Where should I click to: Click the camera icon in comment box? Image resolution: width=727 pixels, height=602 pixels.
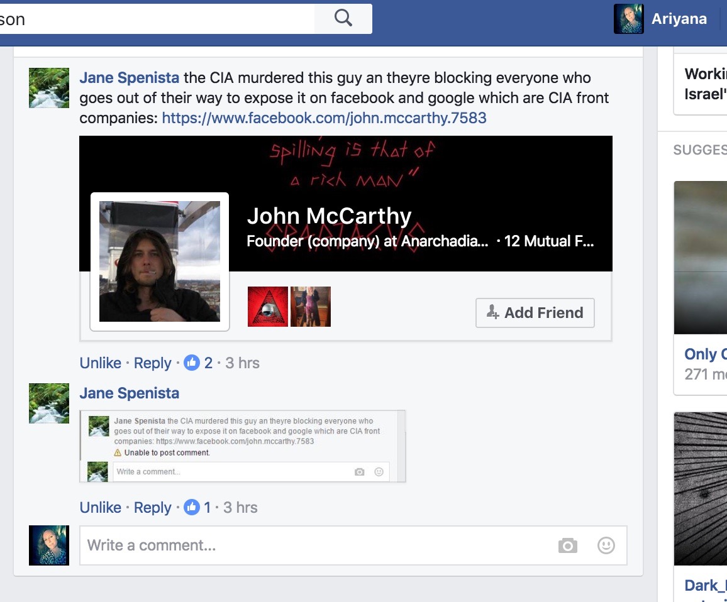(x=567, y=545)
